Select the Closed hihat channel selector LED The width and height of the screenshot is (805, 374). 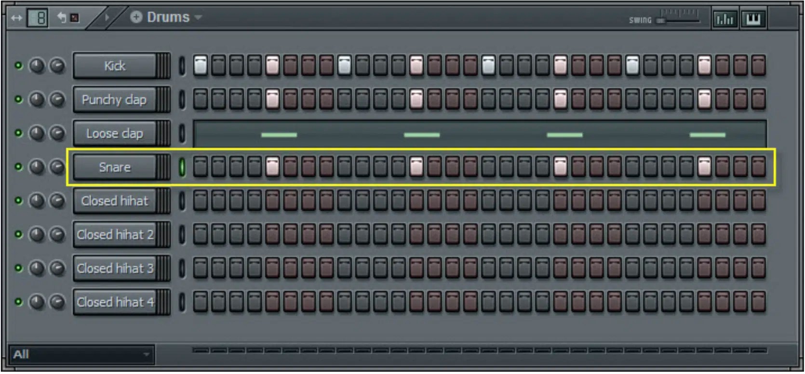[x=182, y=200]
